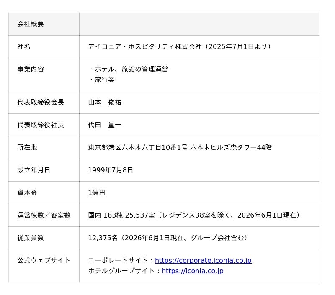Select the 社名 row label

tap(24, 46)
